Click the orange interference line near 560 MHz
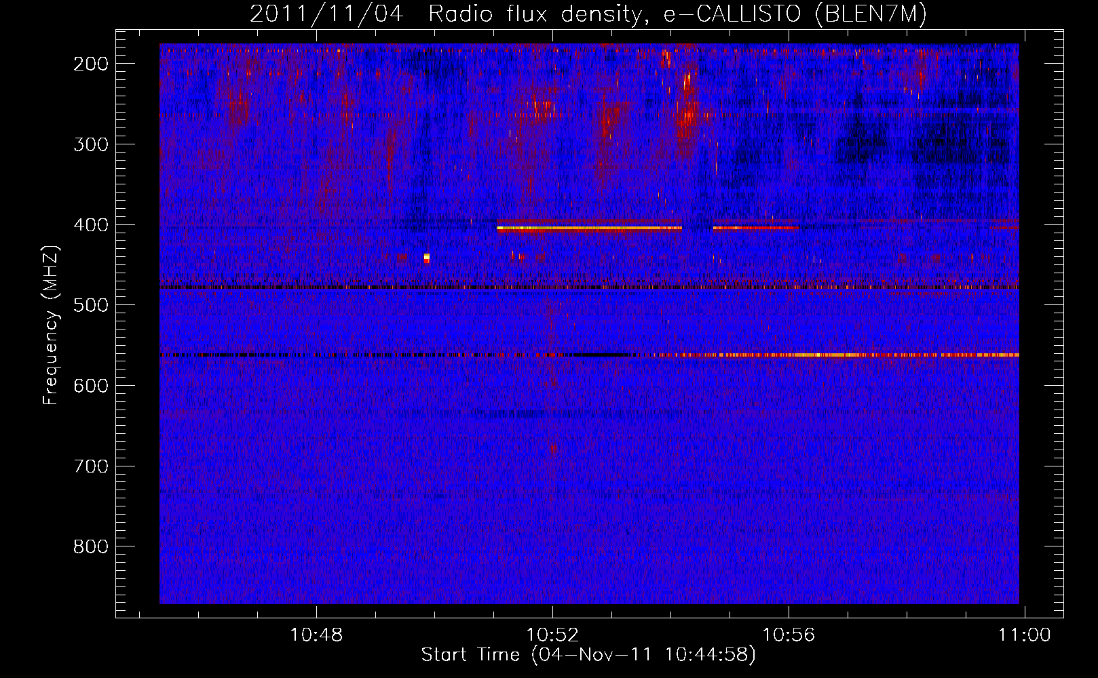The height and width of the screenshot is (678, 1098). point(835,355)
